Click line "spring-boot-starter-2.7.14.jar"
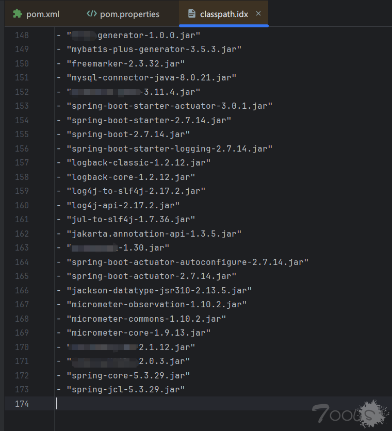The image size is (392, 431). click(x=149, y=121)
